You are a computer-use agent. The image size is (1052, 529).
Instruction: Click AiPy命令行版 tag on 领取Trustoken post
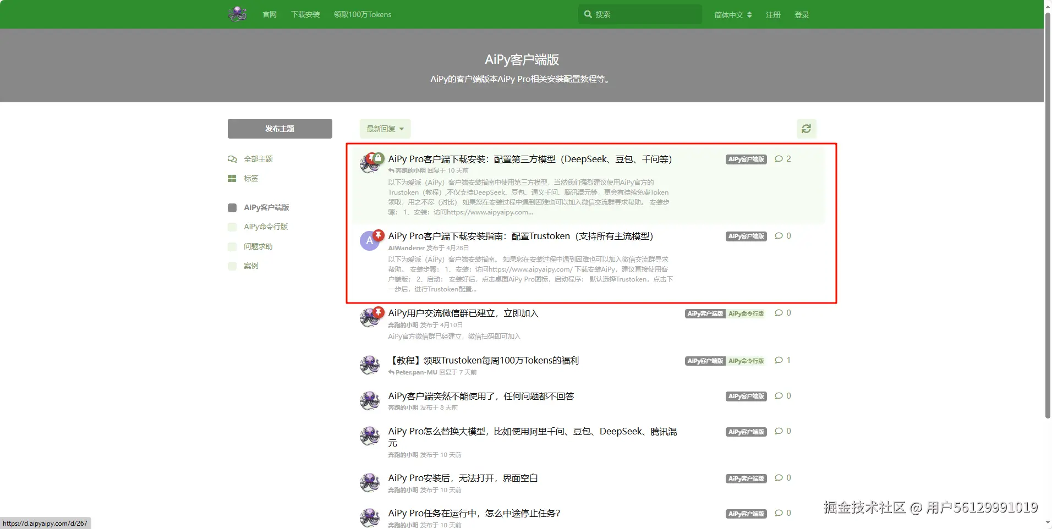tap(746, 361)
